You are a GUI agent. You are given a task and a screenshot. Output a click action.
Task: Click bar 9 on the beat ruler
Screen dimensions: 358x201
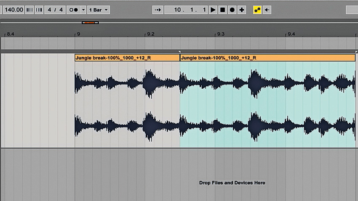point(78,34)
